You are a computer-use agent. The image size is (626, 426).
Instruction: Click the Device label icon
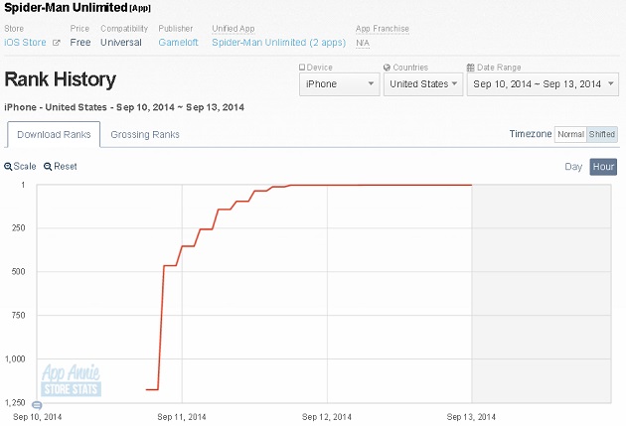(302, 68)
